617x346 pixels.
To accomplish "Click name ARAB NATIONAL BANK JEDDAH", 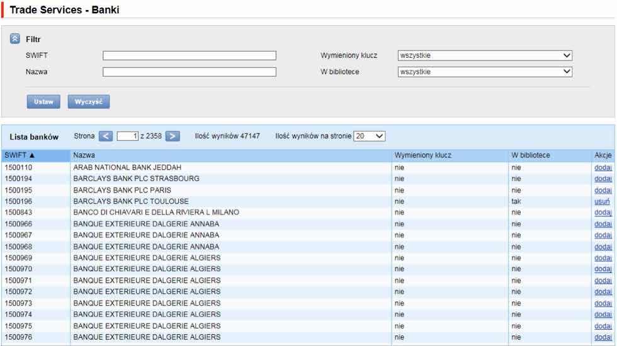I will pos(127,167).
